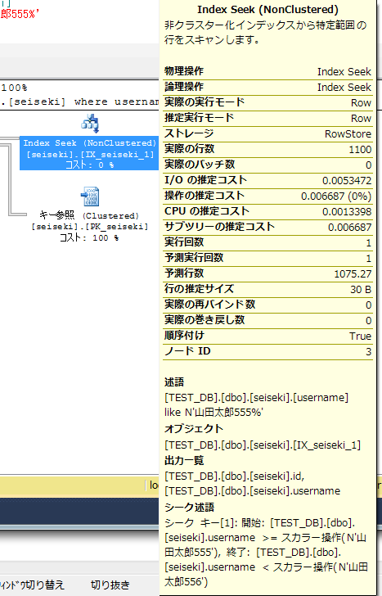Select the Index Seek (NonClustered) operator icon

tap(90, 123)
